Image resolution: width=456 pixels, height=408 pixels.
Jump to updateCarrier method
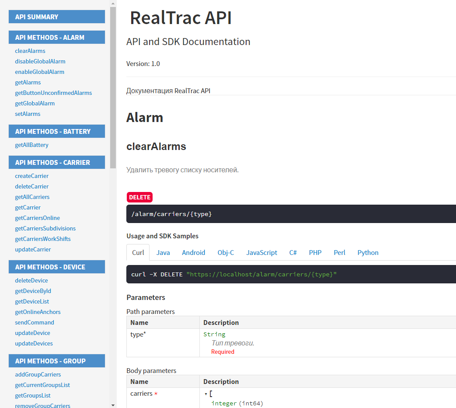[33, 249]
